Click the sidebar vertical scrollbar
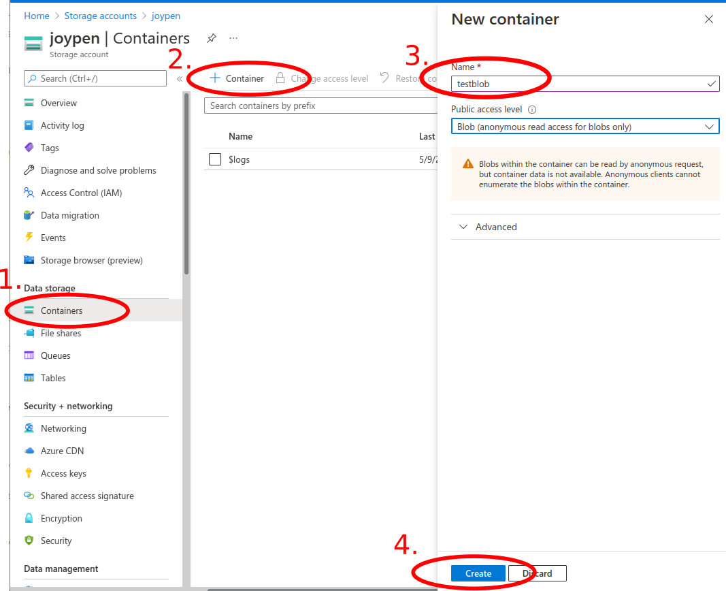Screen dimensions: 726x591 coord(186,183)
